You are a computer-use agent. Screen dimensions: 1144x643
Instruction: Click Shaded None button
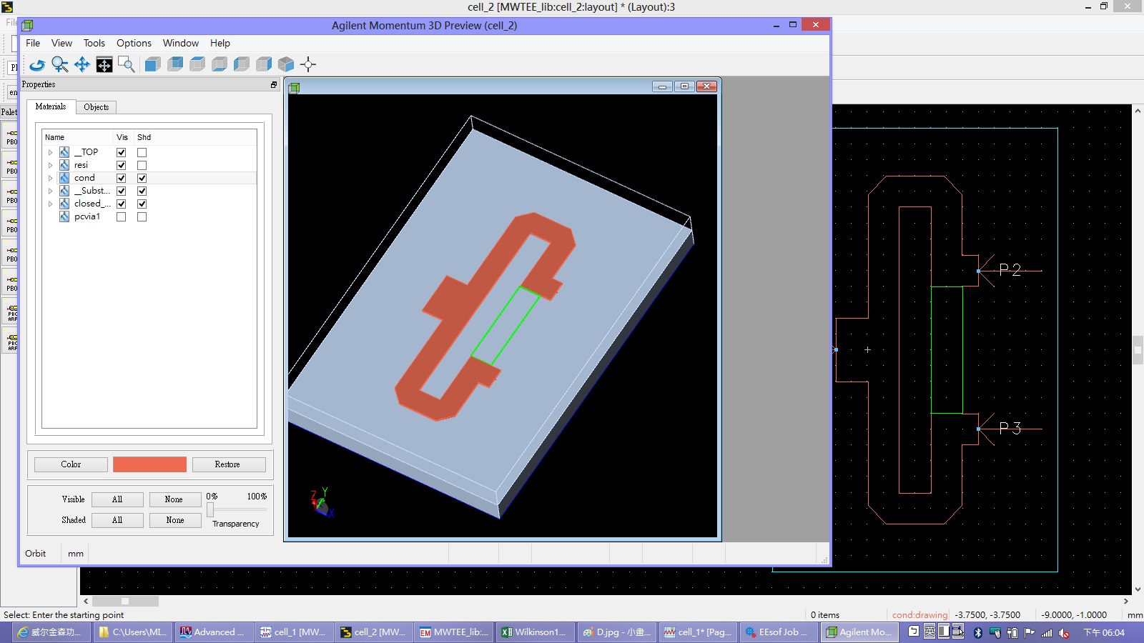coord(175,520)
